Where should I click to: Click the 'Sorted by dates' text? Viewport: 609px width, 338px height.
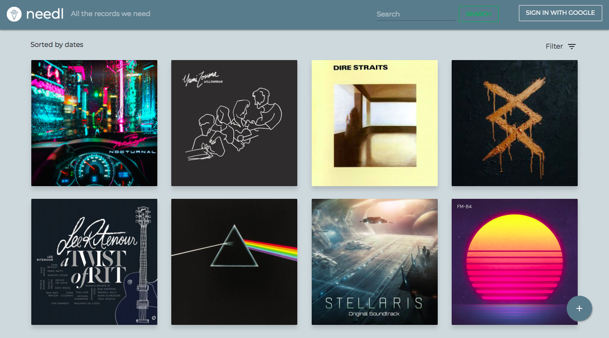(57, 45)
